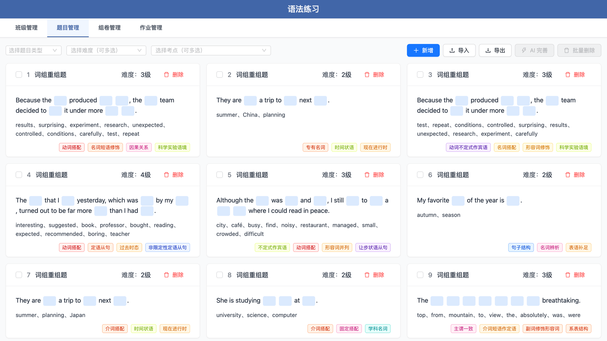The image size is (607, 341).
Task: Click 删除 link on question 6
Action: pyautogui.click(x=580, y=174)
